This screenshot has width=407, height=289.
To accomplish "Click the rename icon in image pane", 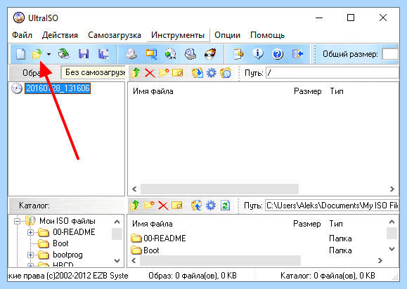I will point(178,73).
